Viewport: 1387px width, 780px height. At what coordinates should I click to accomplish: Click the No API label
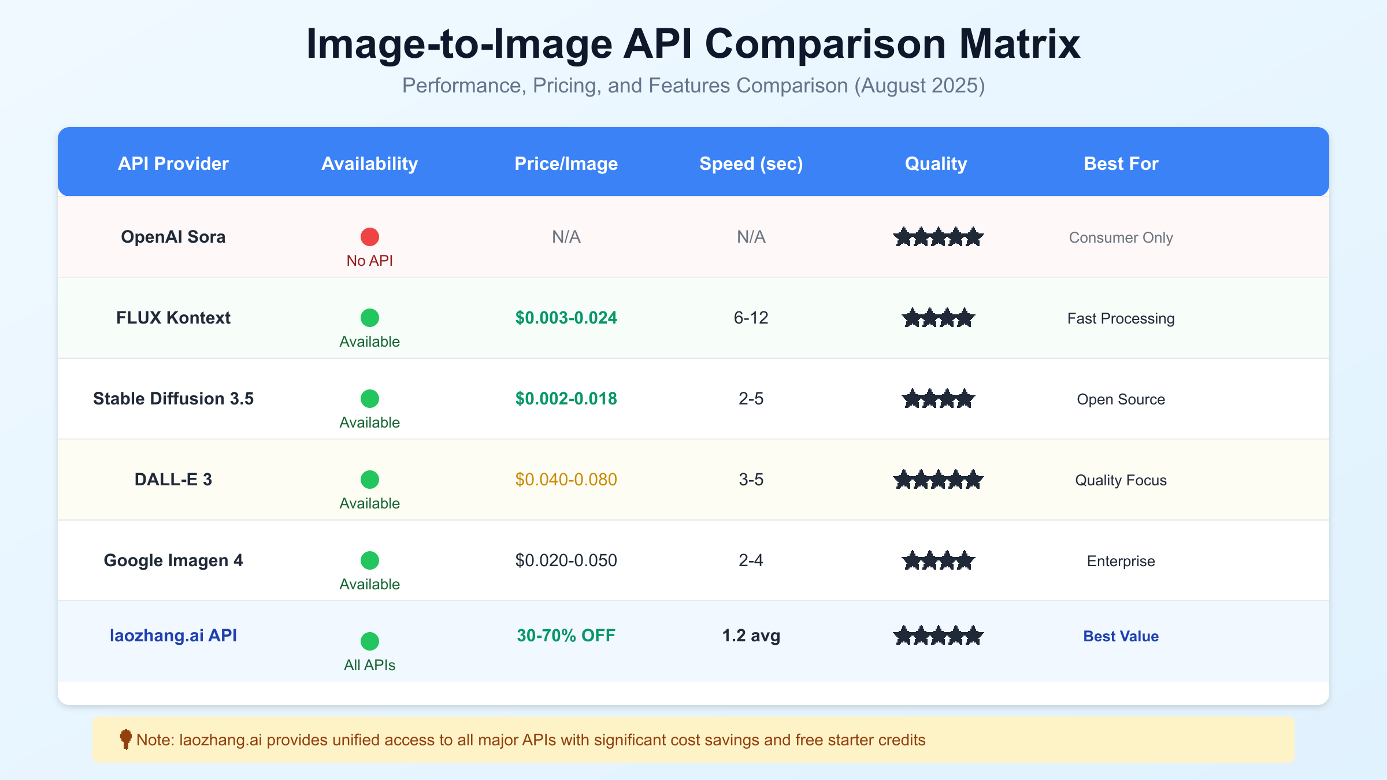click(x=370, y=261)
